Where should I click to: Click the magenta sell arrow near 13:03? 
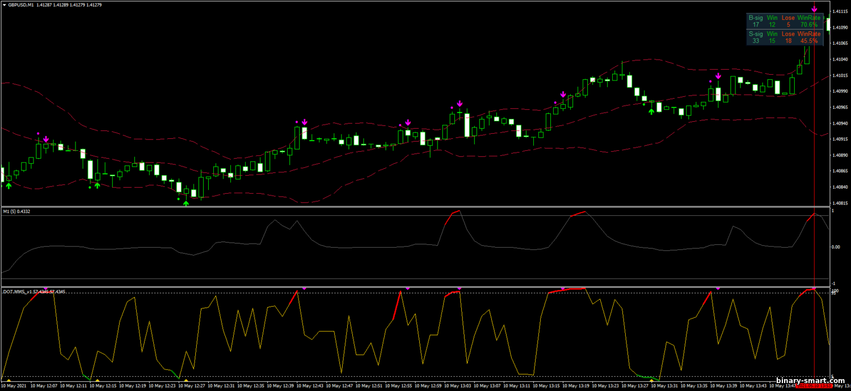(x=460, y=104)
